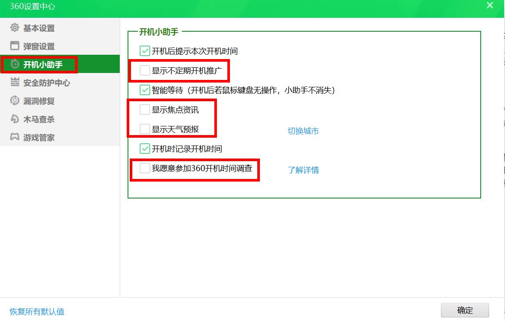Click the 确定 button
This screenshot has height=321, width=505.
(x=465, y=310)
